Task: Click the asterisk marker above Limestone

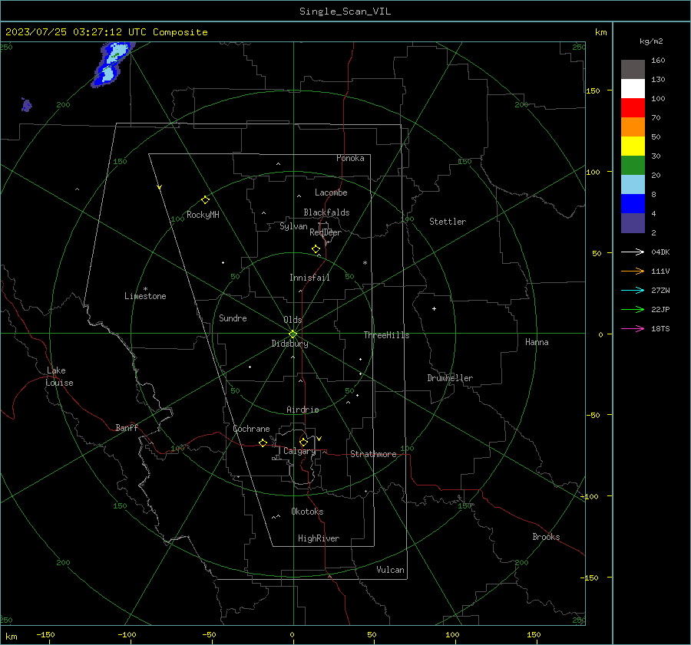Action: [x=145, y=289]
